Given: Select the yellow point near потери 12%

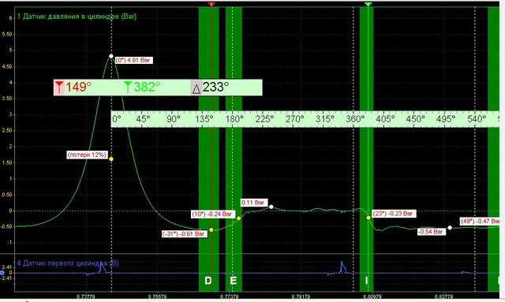Looking at the screenshot, I should tap(111, 159).
